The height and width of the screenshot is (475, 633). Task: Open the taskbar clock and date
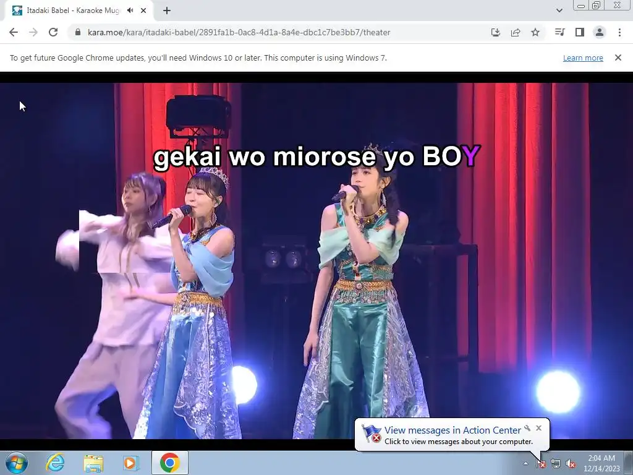[601, 463]
